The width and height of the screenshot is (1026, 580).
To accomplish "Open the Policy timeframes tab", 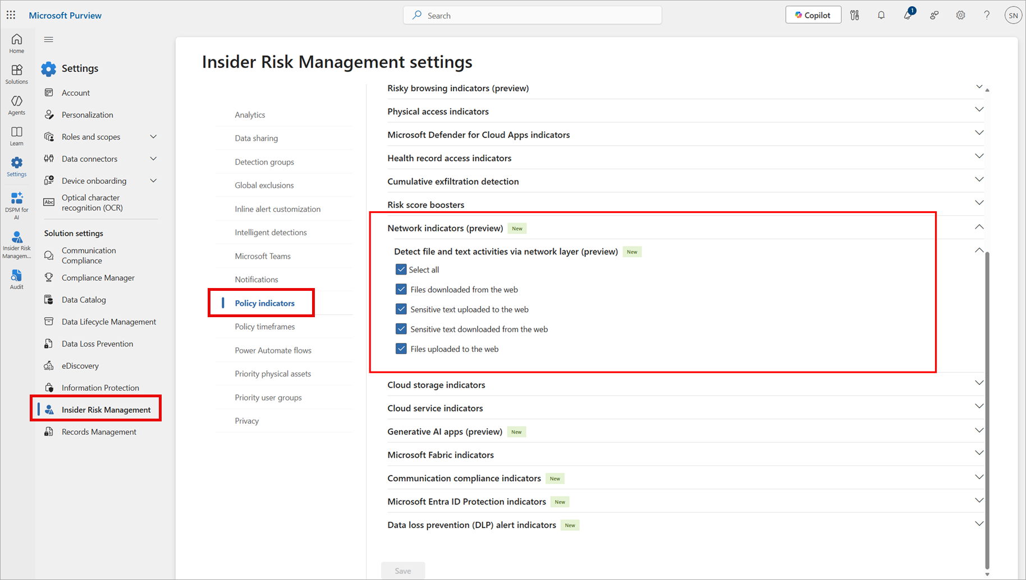I will [x=265, y=327].
